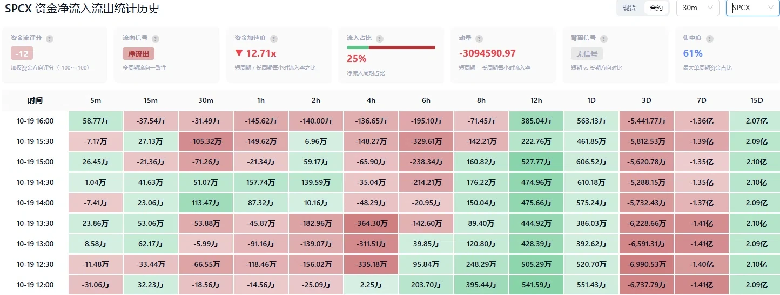Image resolution: width=780 pixels, height=295 pixels.
Task: Open the SPCX symbol dropdown
Action: tap(752, 8)
